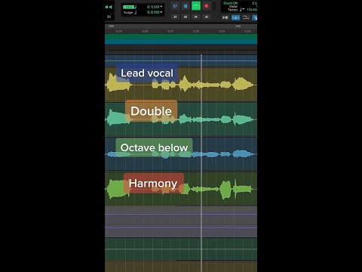This screenshot has width=362, height=272.
Task: Click the green marker lane strip below the ruler
Action: (x=181, y=39)
